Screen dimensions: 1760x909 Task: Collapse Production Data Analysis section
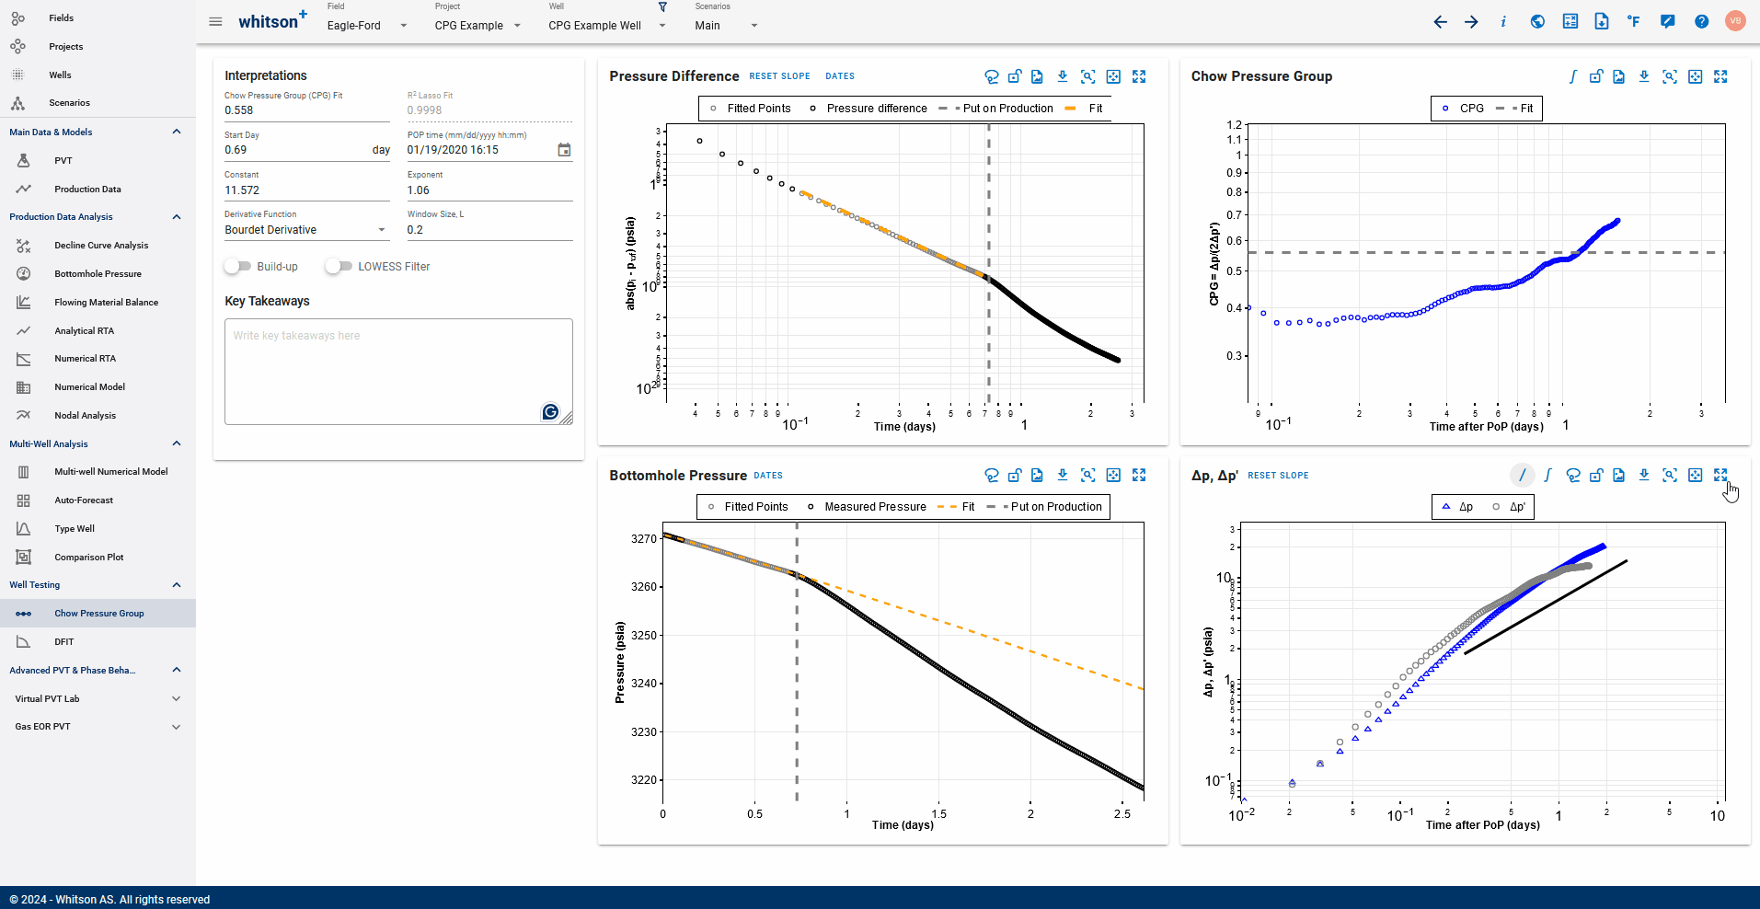pyautogui.click(x=177, y=217)
